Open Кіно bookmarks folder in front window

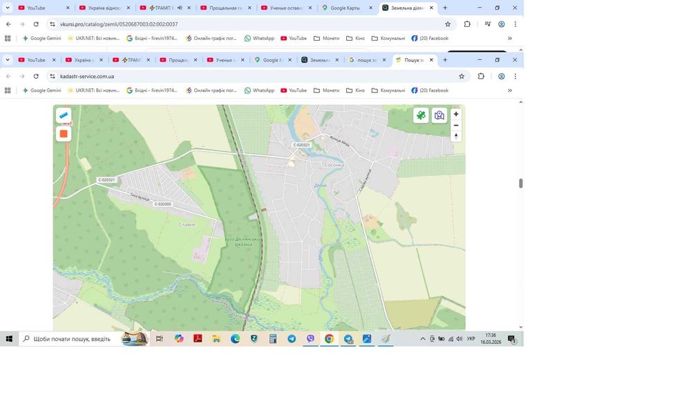[x=356, y=90]
